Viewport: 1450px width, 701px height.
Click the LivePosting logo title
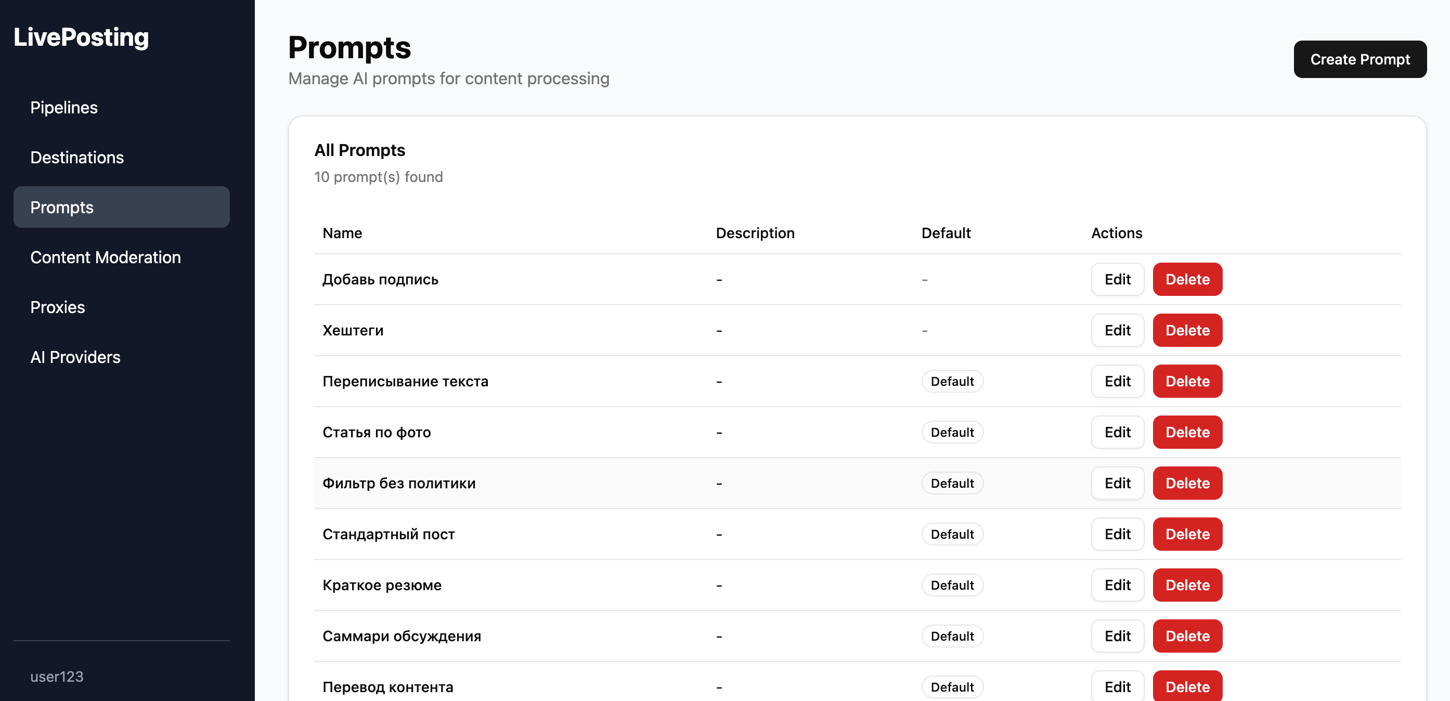coord(81,37)
